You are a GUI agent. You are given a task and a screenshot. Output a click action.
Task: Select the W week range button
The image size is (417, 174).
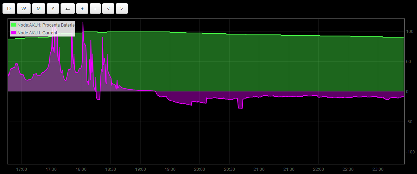[24, 9]
